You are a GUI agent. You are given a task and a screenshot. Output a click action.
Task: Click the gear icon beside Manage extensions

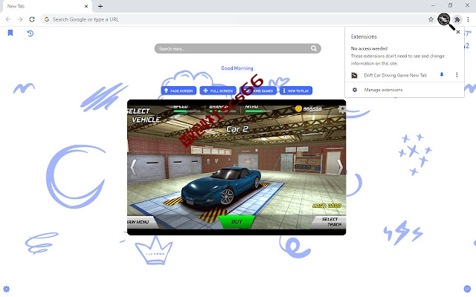[x=355, y=90]
